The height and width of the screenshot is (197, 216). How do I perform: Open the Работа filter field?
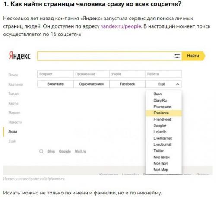164,74
